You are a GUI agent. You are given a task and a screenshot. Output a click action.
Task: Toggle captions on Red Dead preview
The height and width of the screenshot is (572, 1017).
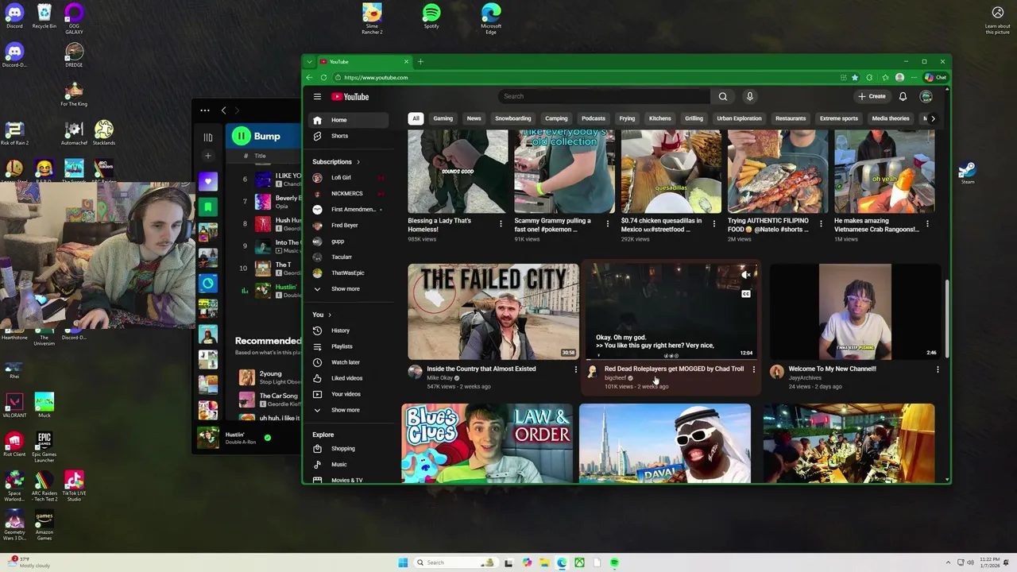tap(746, 294)
